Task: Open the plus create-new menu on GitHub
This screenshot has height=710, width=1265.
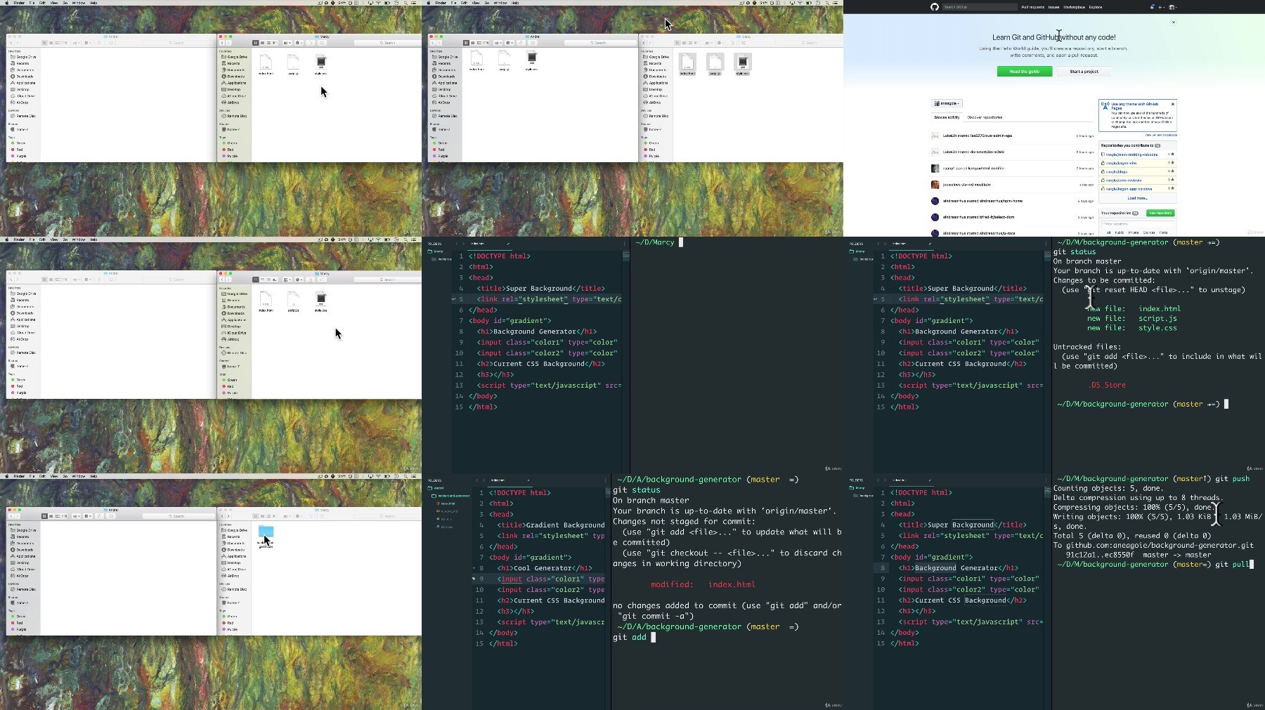Action: (1161, 7)
